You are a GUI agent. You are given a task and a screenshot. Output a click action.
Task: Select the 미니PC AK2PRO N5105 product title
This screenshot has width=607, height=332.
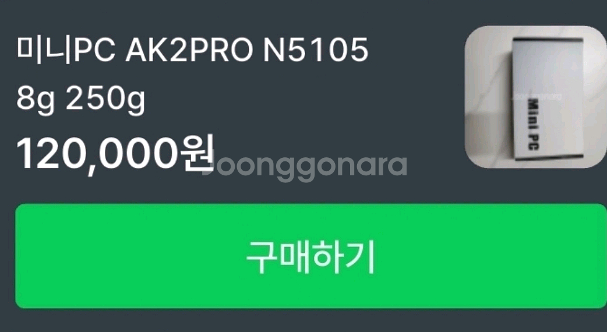point(192,50)
